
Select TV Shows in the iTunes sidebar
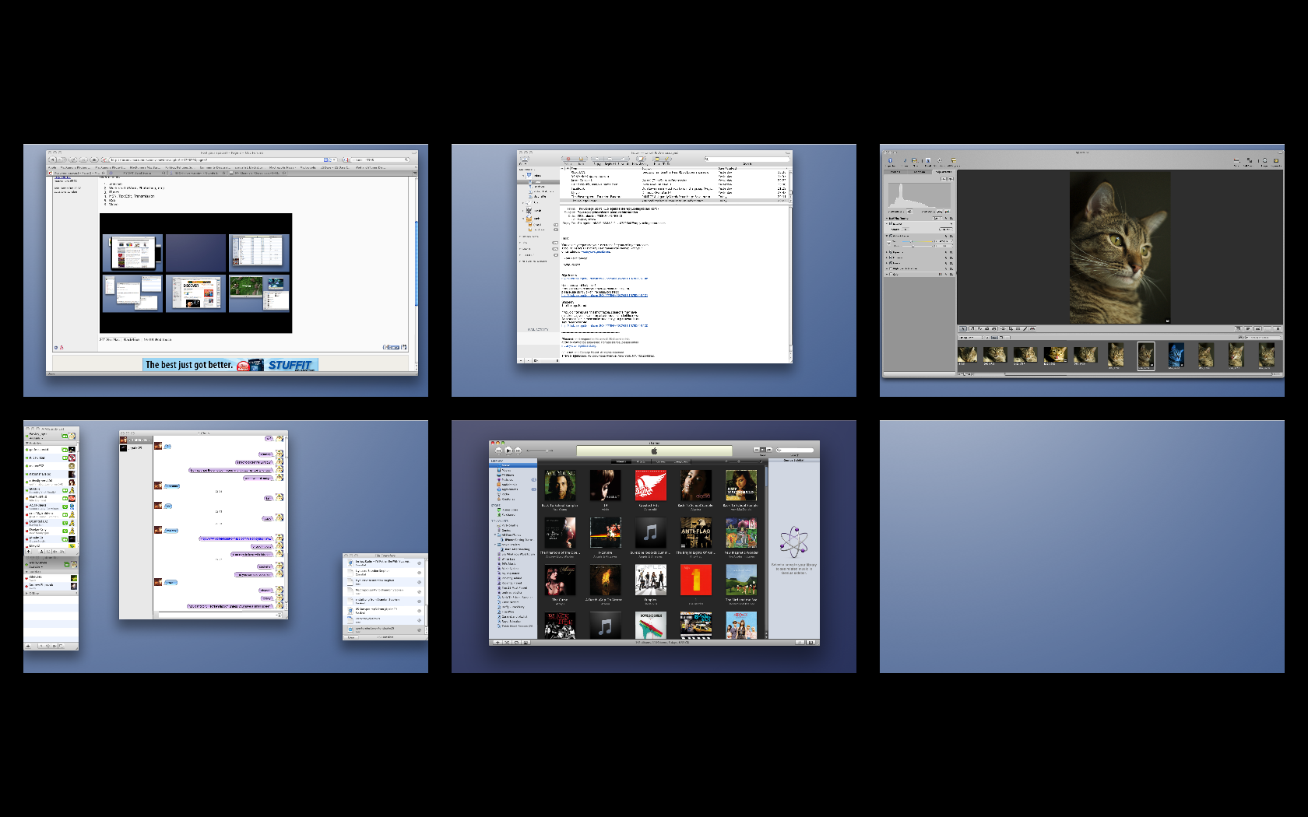[513, 475]
